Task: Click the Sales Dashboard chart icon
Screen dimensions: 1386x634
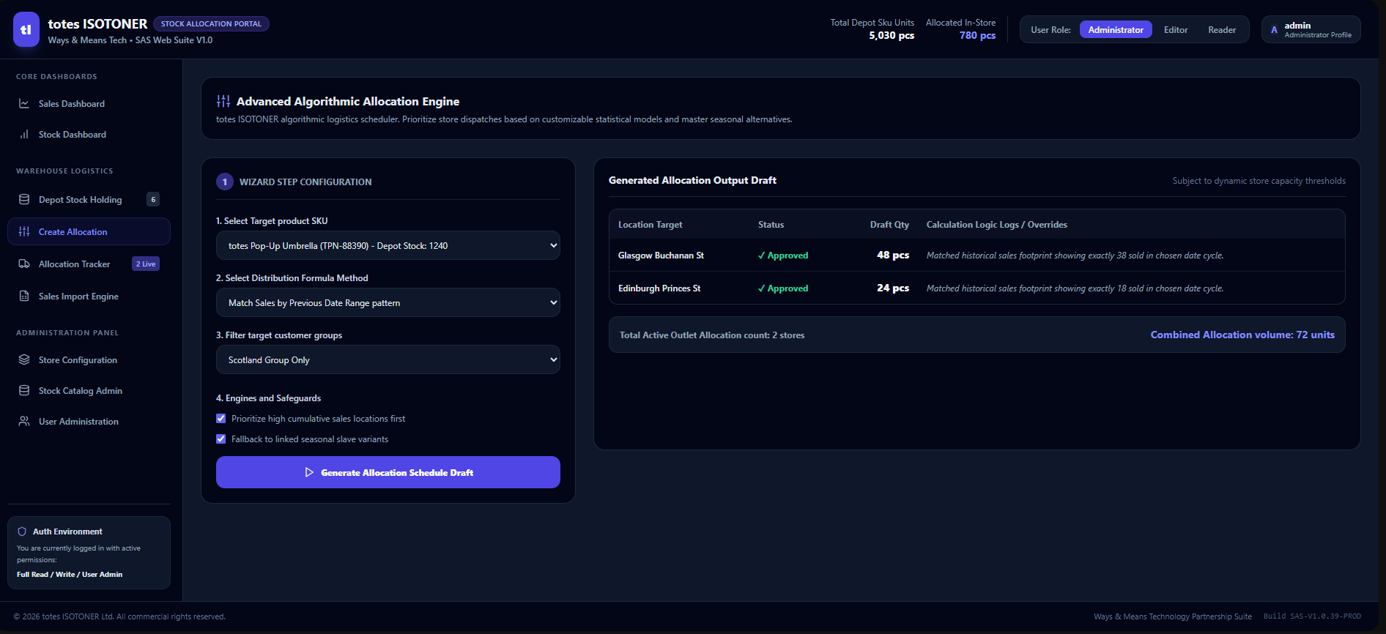Action: [24, 104]
